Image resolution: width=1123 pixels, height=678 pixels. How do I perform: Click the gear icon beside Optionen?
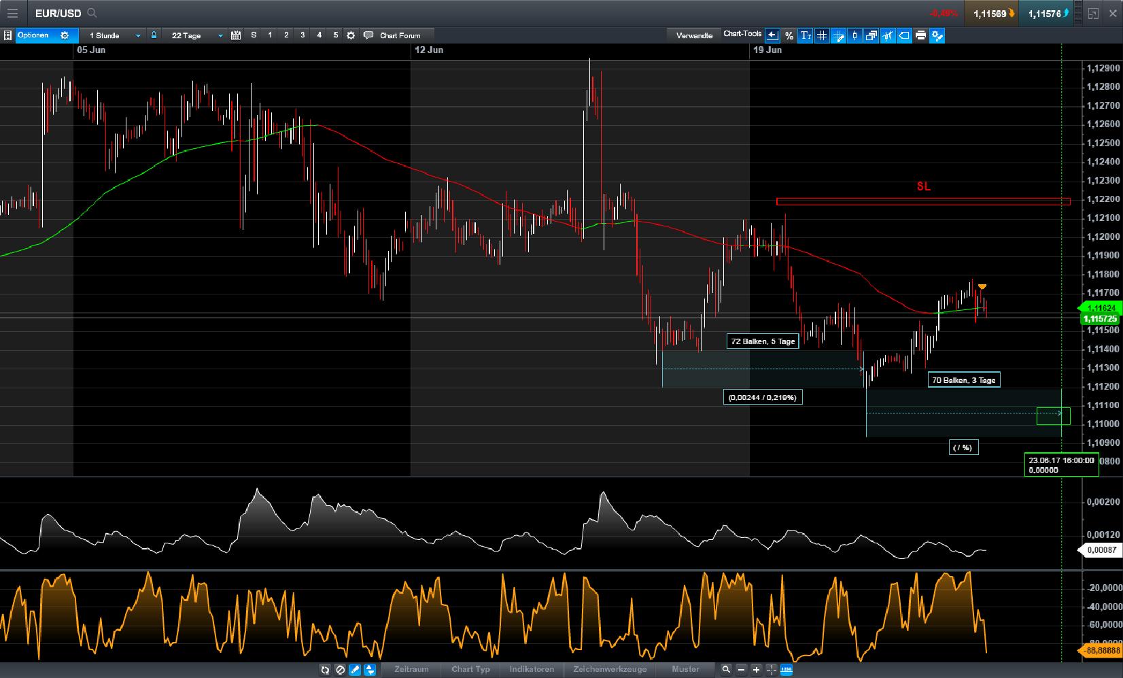coord(64,35)
